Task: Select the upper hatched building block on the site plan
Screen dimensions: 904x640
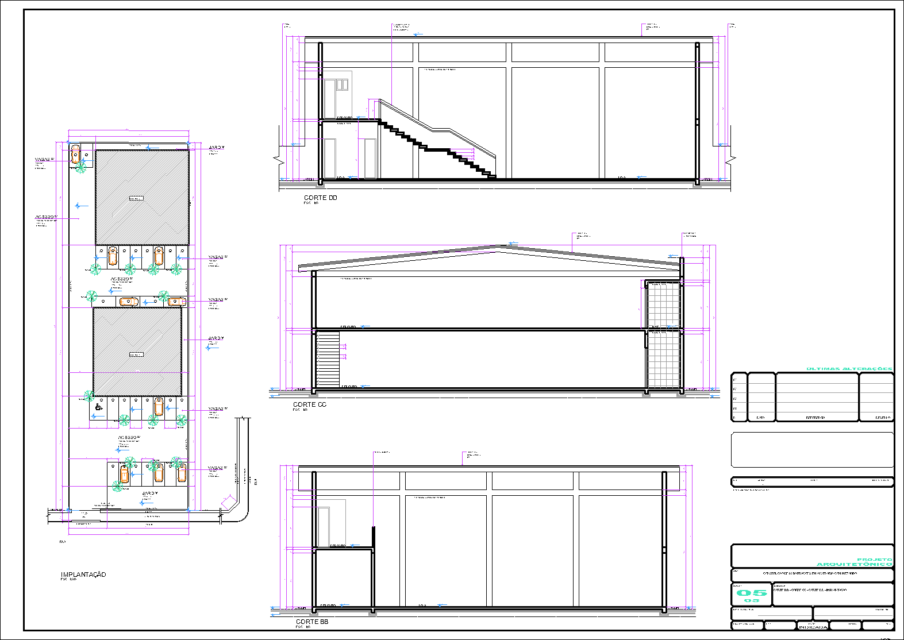Action: click(x=142, y=197)
